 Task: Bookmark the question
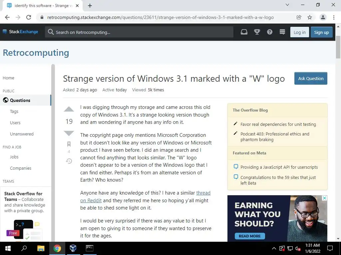tap(69, 144)
